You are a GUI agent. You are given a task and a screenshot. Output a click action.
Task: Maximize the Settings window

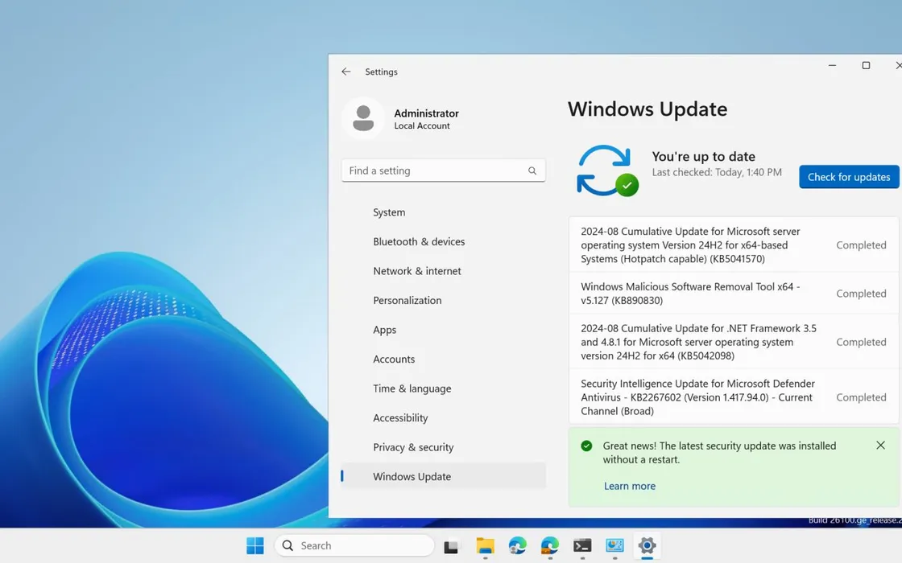click(866, 65)
